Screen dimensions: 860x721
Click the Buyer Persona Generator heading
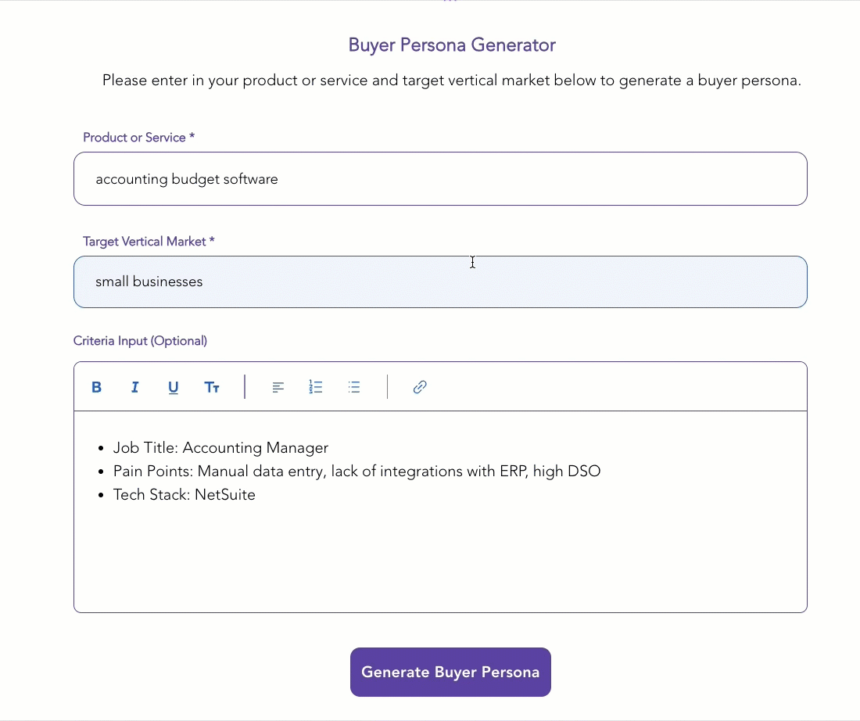coord(452,45)
